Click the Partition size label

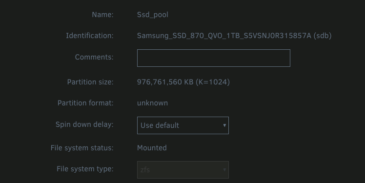(90, 82)
